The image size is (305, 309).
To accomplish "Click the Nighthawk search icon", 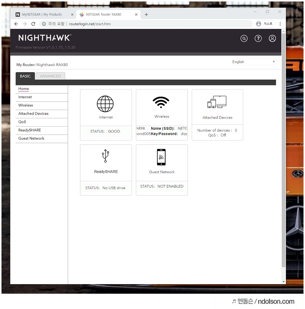I will point(244,39).
